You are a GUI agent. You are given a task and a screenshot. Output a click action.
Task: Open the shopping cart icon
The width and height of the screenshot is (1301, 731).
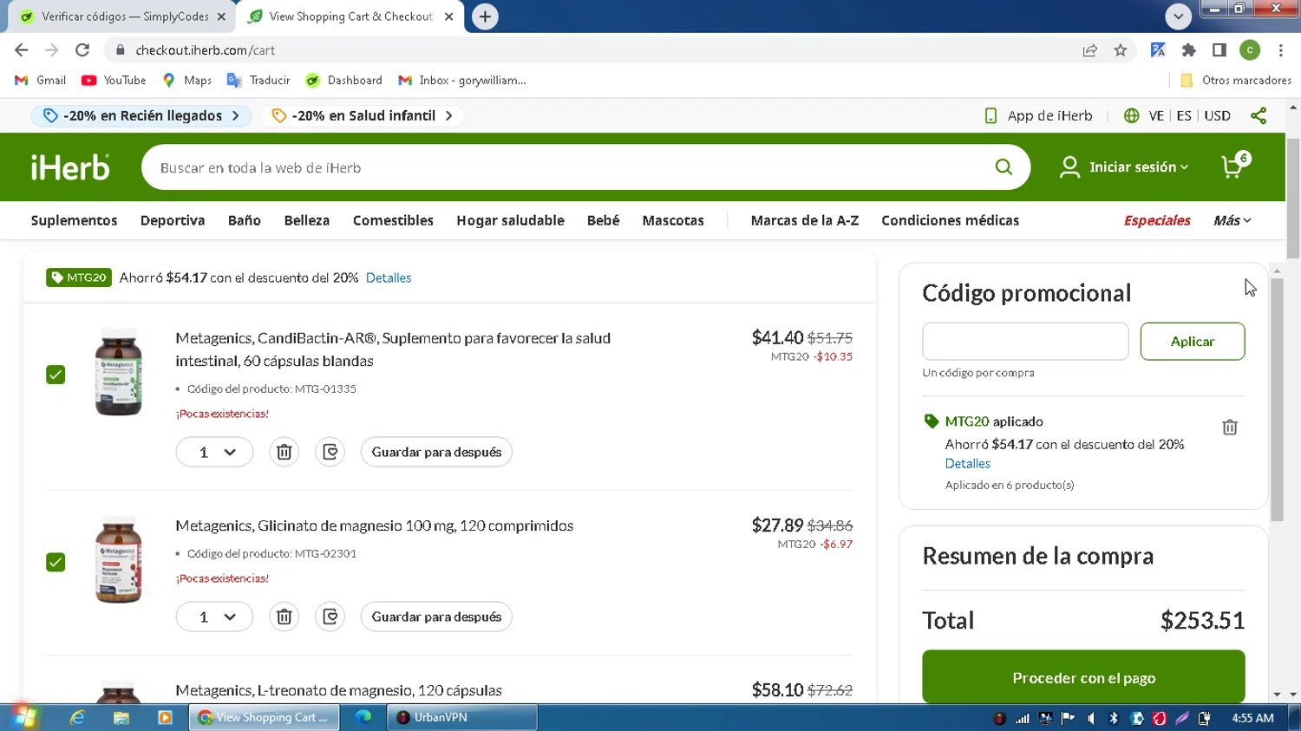1234,165
